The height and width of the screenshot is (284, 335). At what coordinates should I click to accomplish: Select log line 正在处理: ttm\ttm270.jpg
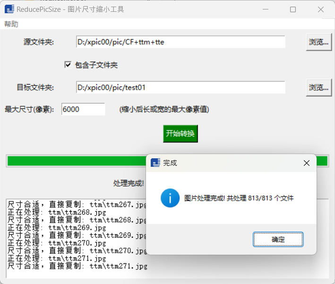pos(57,243)
